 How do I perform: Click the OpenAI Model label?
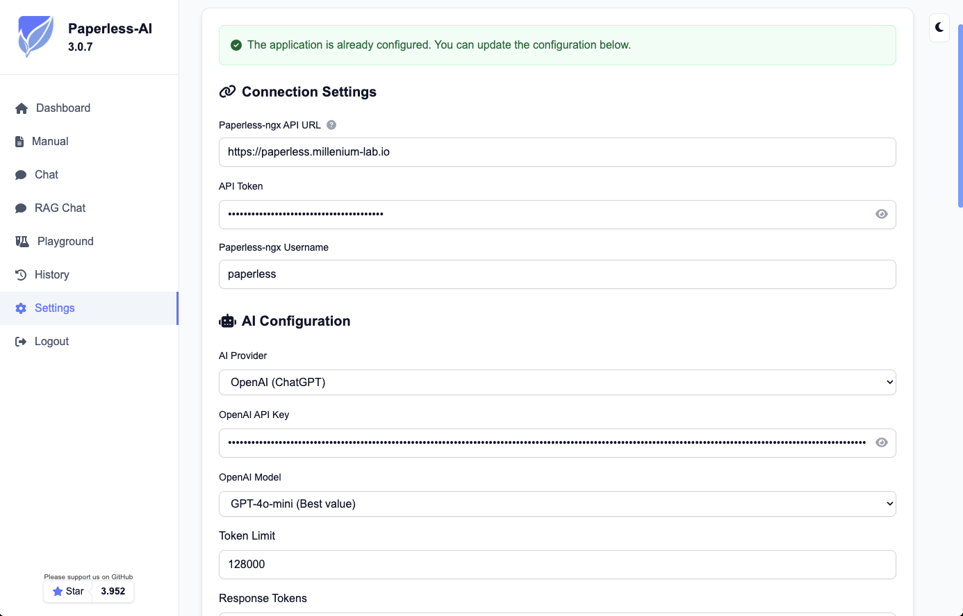(250, 477)
